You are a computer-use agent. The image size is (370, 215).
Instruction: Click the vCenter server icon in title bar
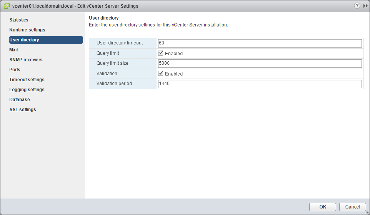click(x=7, y=6)
